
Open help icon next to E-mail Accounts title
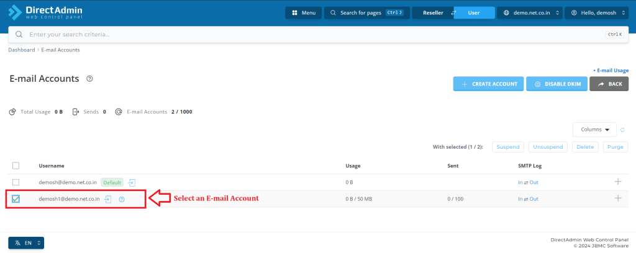pyautogui.click(x=89, y=79)
